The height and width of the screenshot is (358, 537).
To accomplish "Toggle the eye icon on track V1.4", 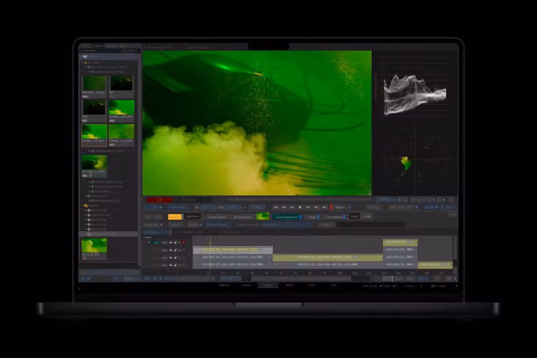I will coord(171,250).
